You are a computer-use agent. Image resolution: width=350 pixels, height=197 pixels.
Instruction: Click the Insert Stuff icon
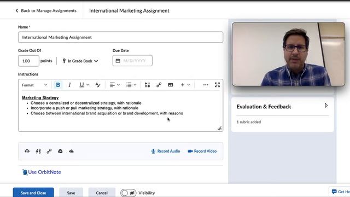coord(147,85)
